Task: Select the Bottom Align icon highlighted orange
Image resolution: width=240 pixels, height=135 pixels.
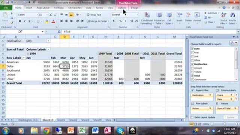Action: click(71, 15)
